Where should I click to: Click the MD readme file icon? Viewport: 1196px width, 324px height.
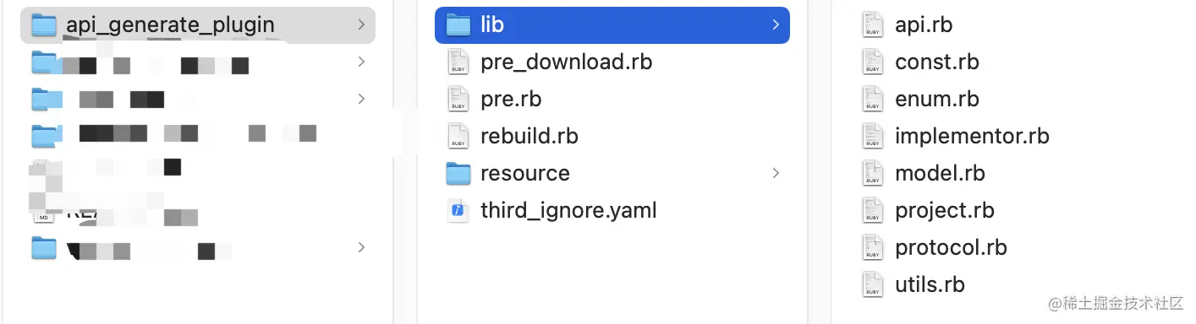pyautogui.click(x=43, y=214)
